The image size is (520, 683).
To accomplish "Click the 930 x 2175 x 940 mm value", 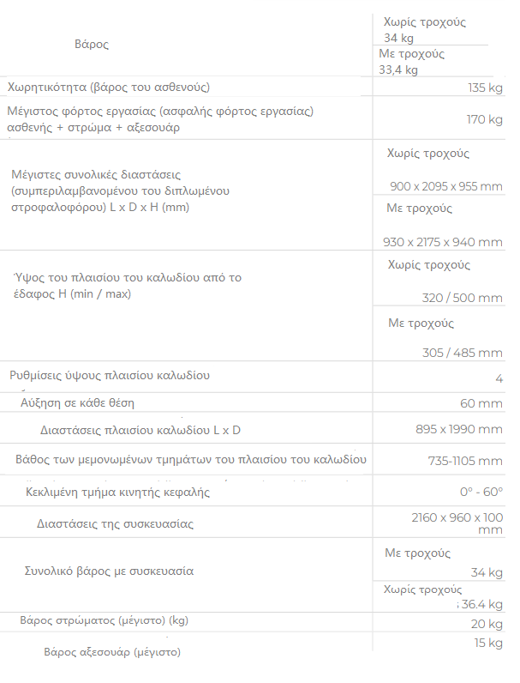I will (x=443, y=242).
